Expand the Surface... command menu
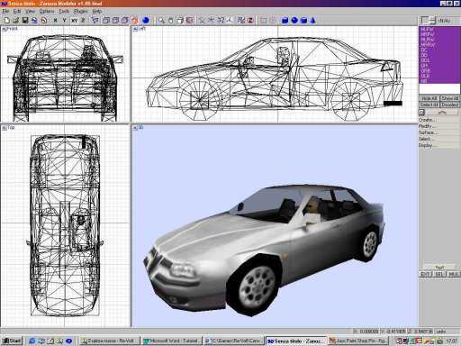461x346 pixels. (x=428, y=132)
